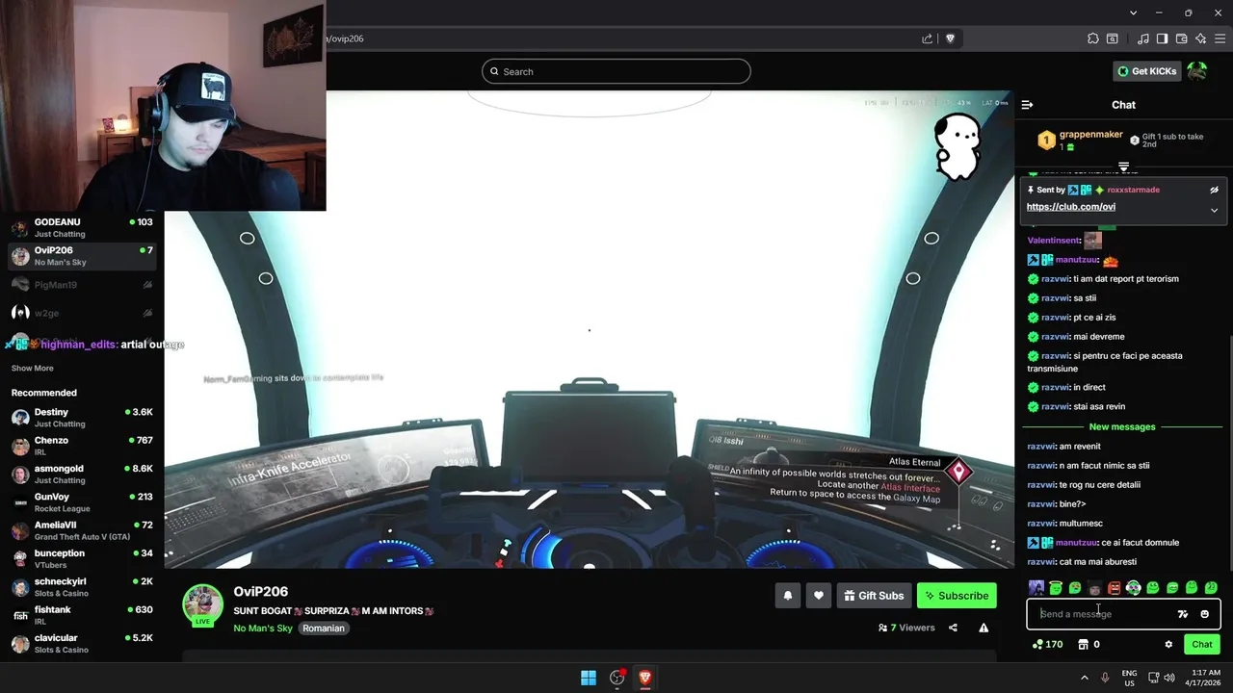Image resolution: width=1233 pixels, height=693 pixels.
Task: Click Valentinsent username in chat
Action: [x=1054, y=241]
